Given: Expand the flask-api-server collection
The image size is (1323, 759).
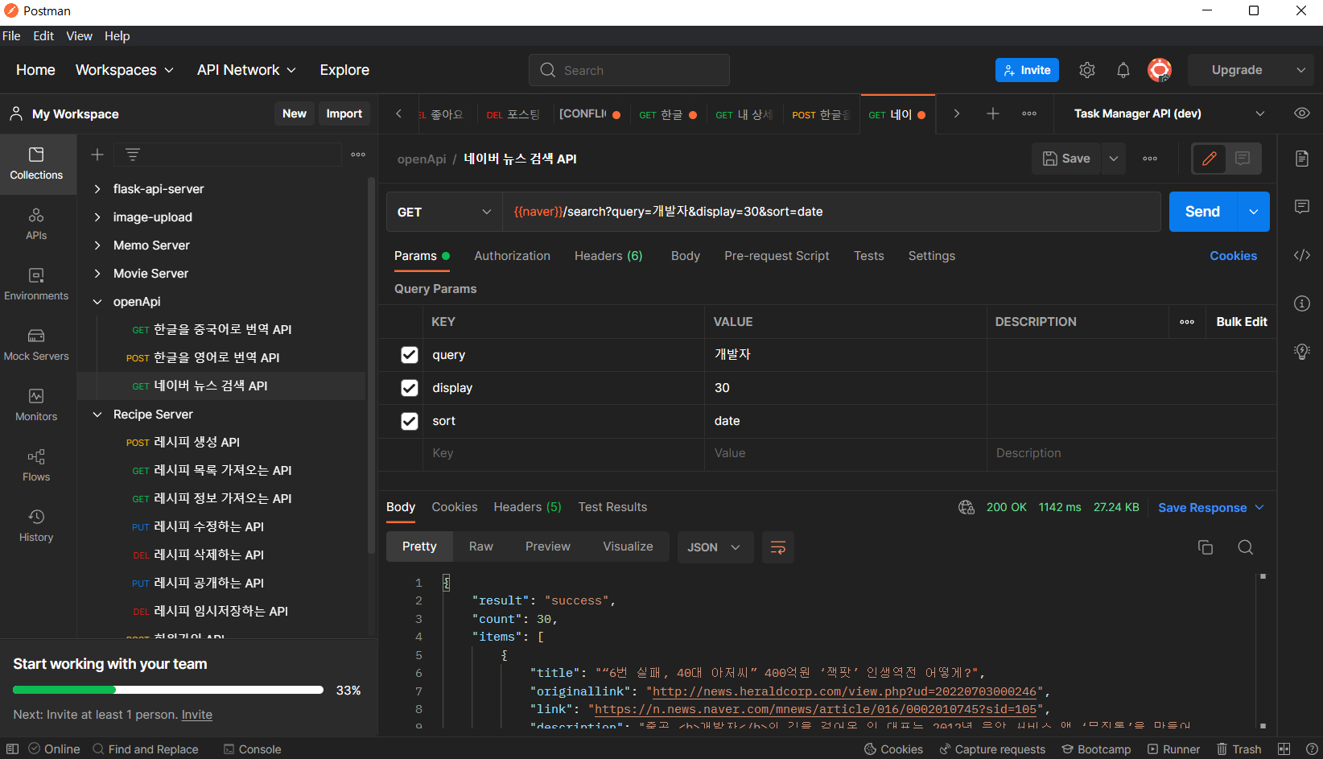Looking at the screenshot, I should 97,189.
